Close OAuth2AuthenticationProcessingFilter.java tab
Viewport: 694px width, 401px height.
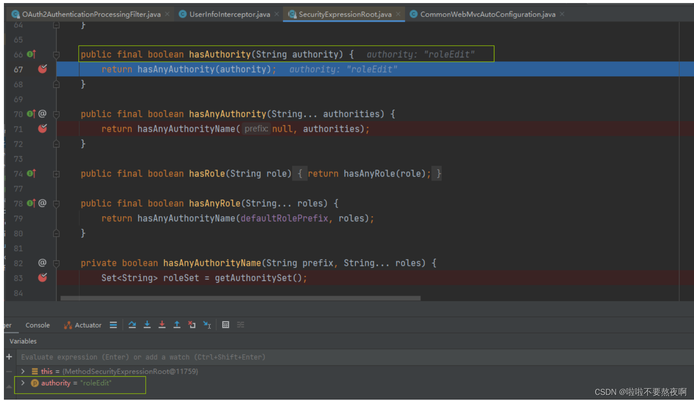pyautogui.click(x=167, y=14)
